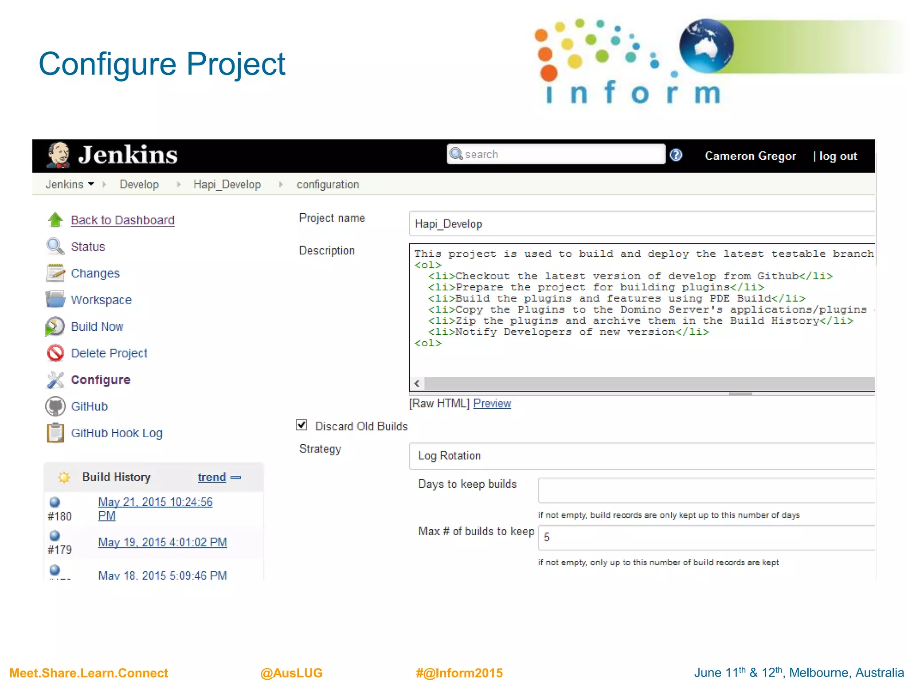Click the log out link
This screenshot has width=908, height=681.
pos(838,156)
